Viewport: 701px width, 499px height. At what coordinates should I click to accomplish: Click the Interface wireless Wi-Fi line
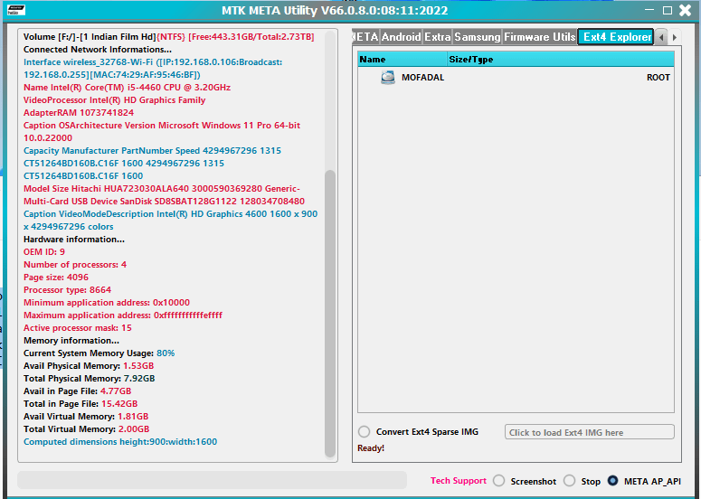153,68
